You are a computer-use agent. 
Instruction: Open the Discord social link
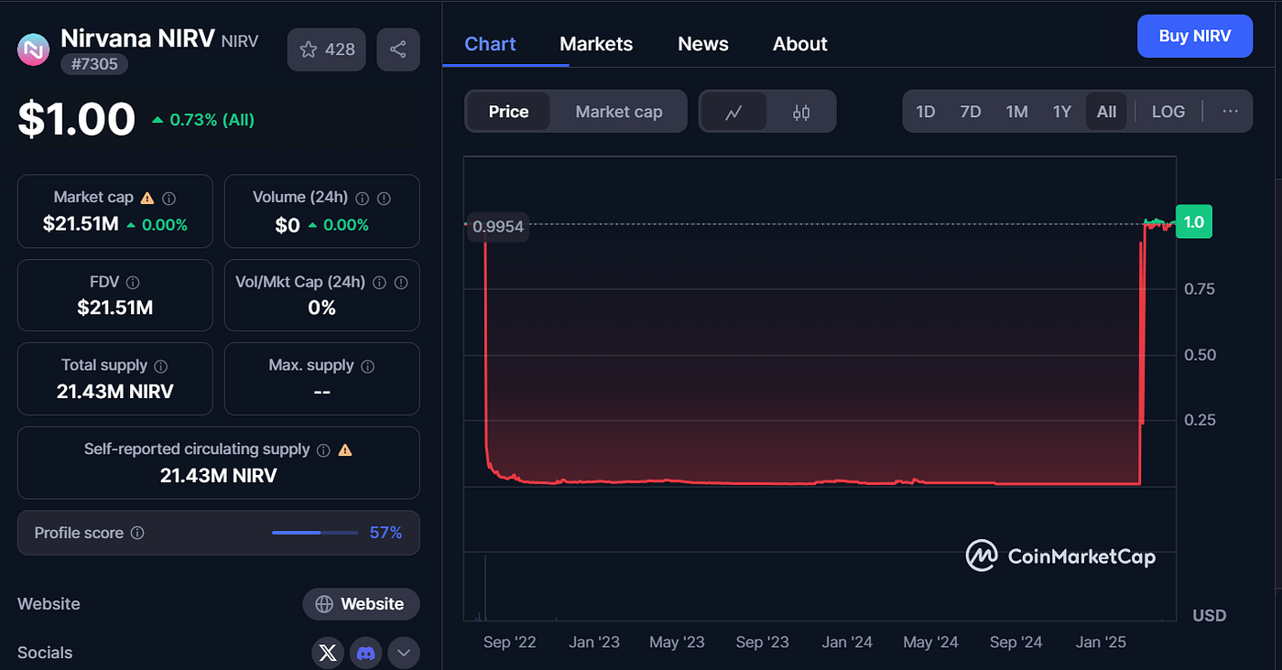[x=366, y=653]
